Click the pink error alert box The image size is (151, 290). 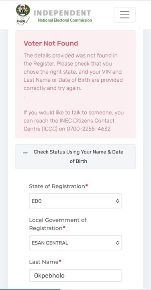click(75, 84)
